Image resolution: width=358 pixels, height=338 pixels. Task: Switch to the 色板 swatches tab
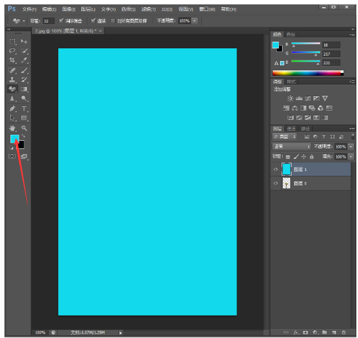tap(290, 34)
